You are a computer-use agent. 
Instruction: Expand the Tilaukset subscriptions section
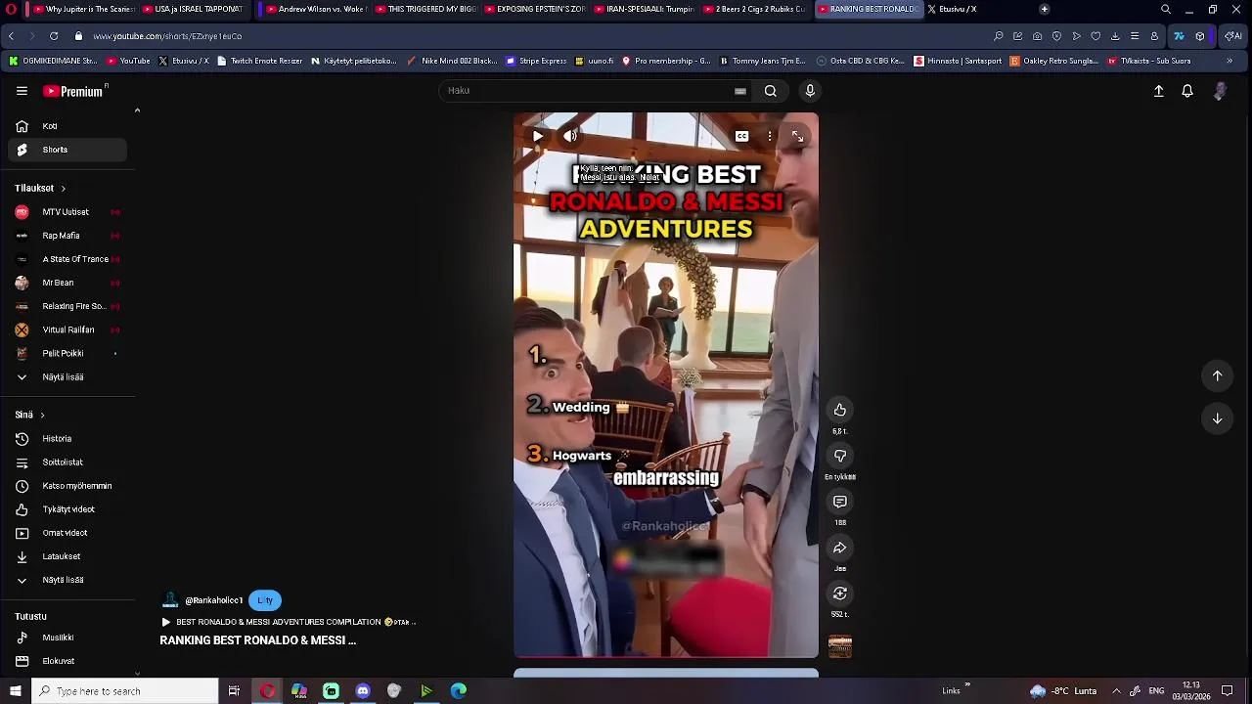pos(40,188)
